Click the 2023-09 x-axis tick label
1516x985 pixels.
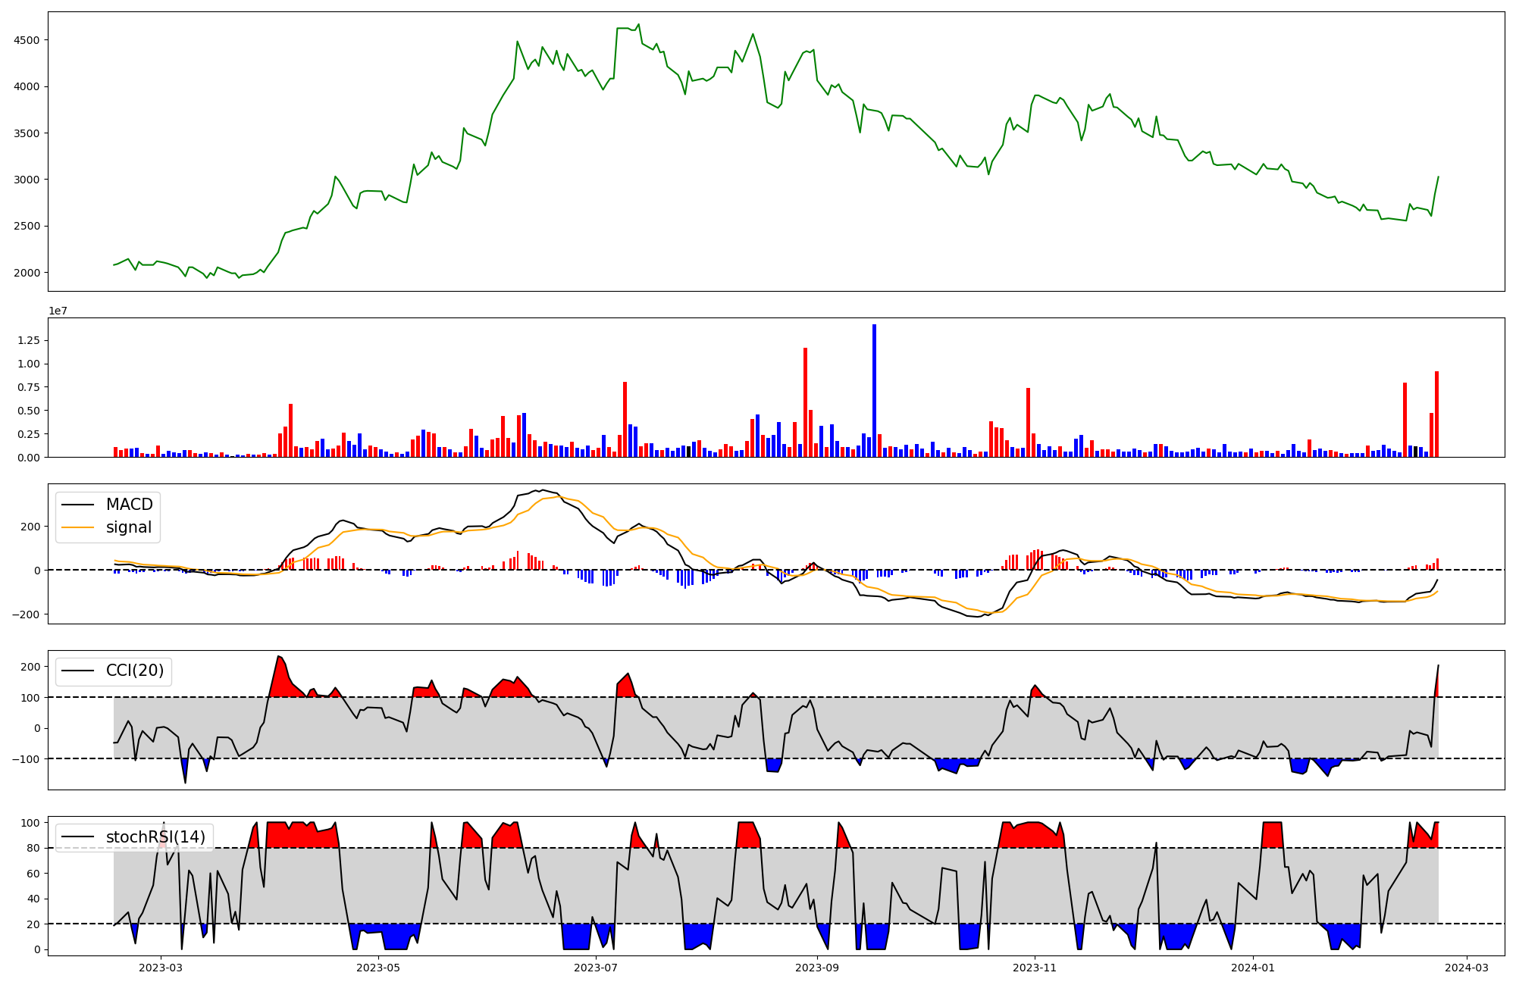[x=817, y=968]
